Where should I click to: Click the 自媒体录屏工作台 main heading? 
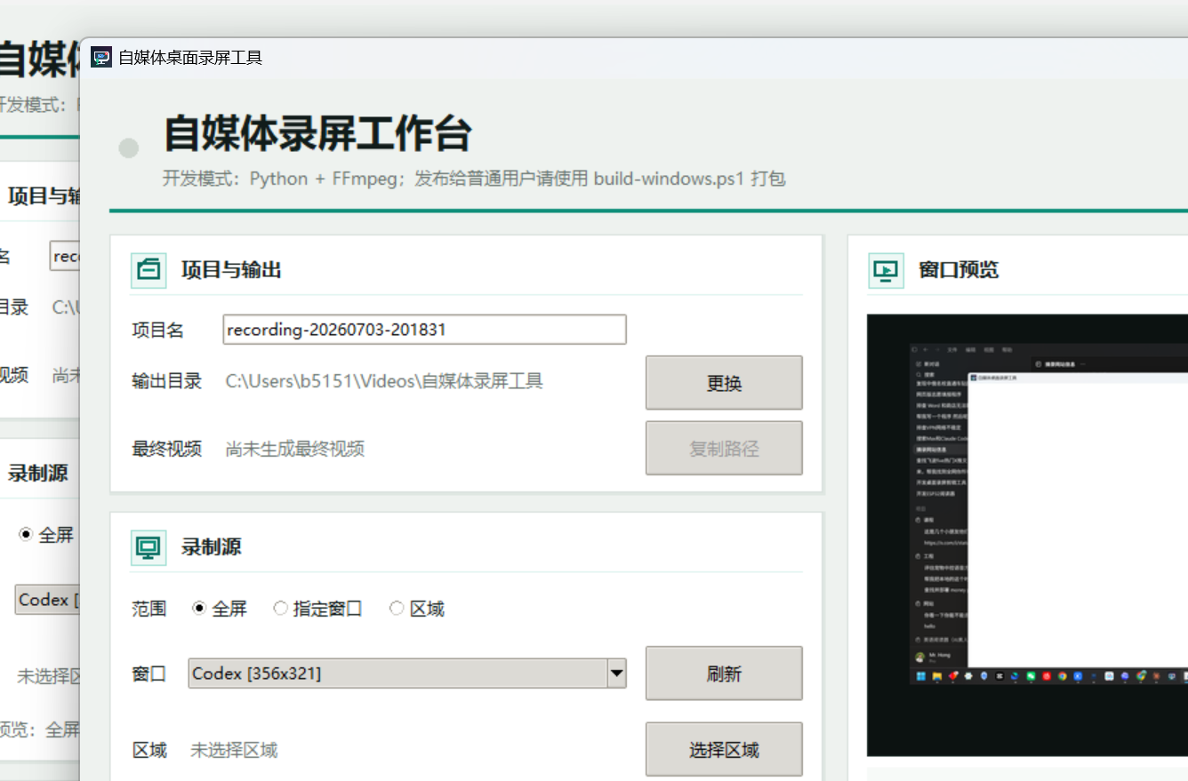pyautogui.click(x=317, y=134)
